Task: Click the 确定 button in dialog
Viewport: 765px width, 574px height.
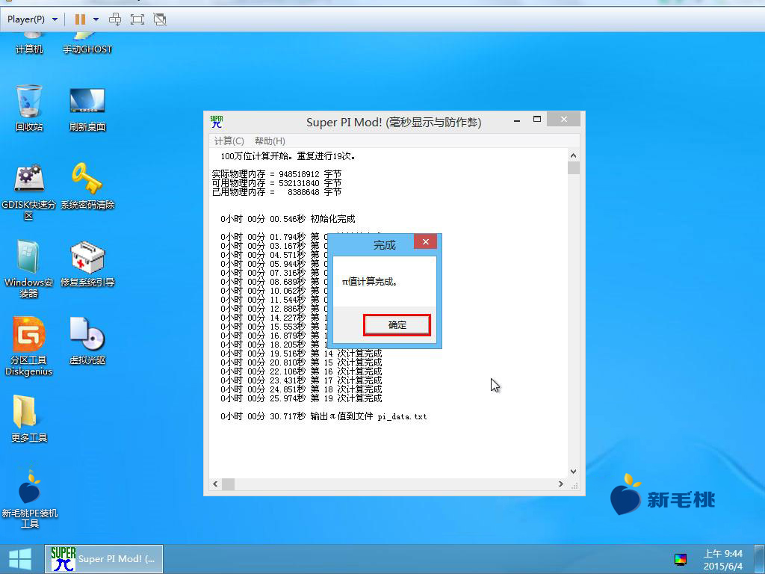Action: [397, 325]
